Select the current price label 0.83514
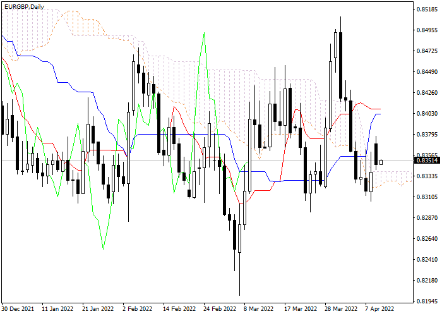 pyautogui.click(x=427, y=161)
